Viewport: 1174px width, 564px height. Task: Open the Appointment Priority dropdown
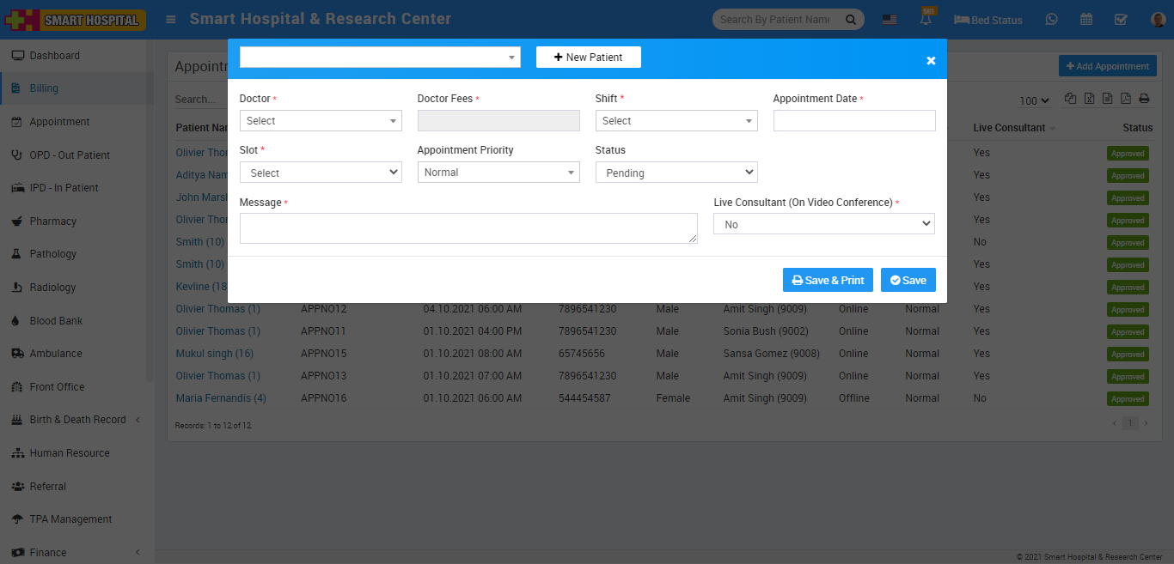point(498,173)
